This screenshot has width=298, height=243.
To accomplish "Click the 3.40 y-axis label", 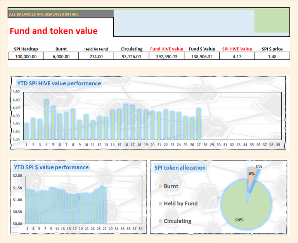I will (16, 140).
